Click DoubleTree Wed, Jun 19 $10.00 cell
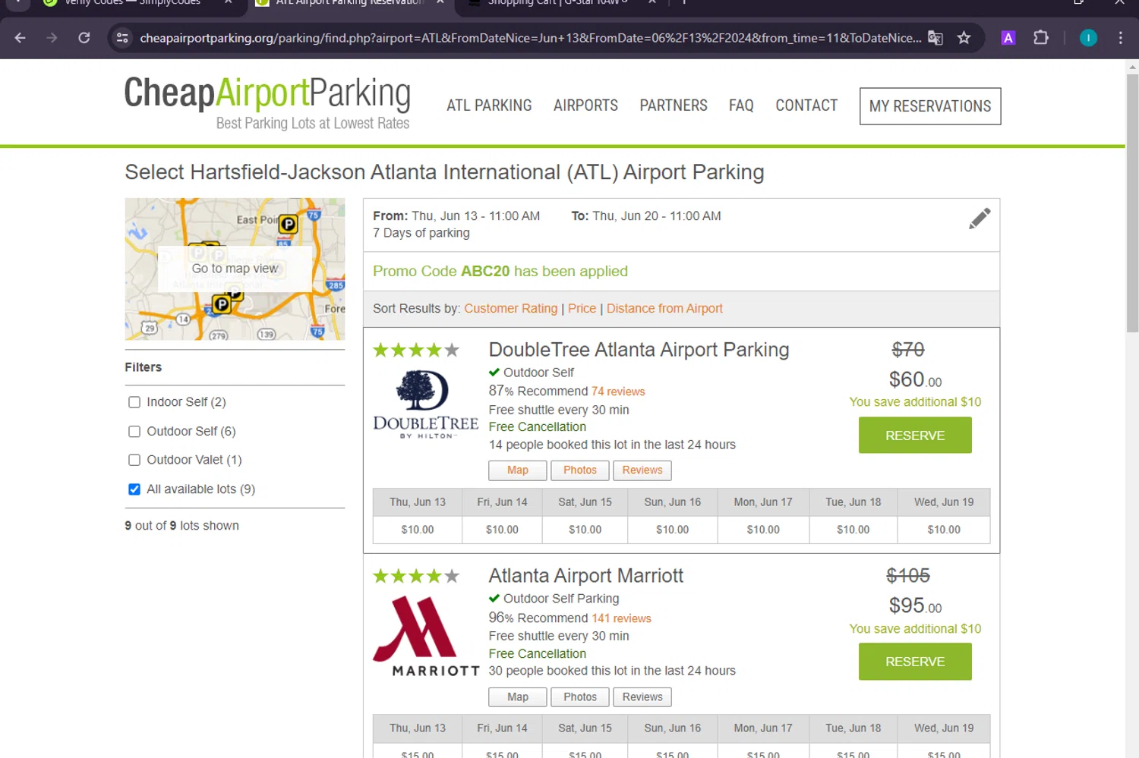This screenshot has height=758, width=1139. point(944,530)
